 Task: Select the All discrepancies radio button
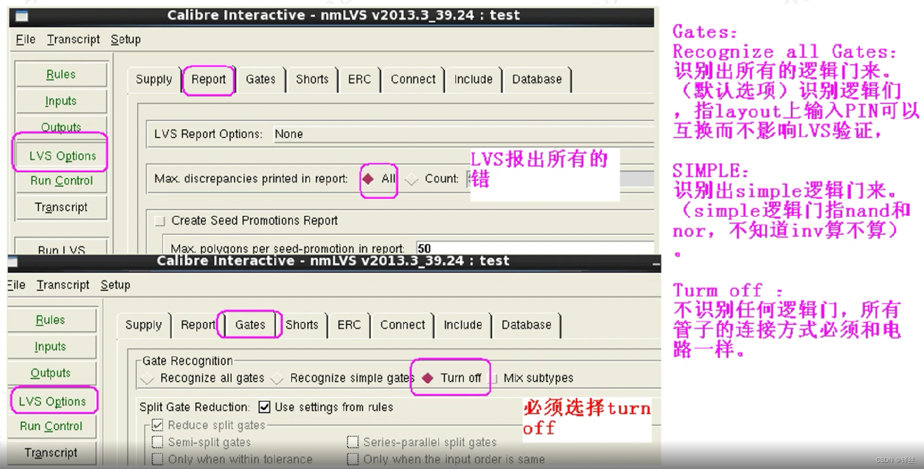pos(368,179)
